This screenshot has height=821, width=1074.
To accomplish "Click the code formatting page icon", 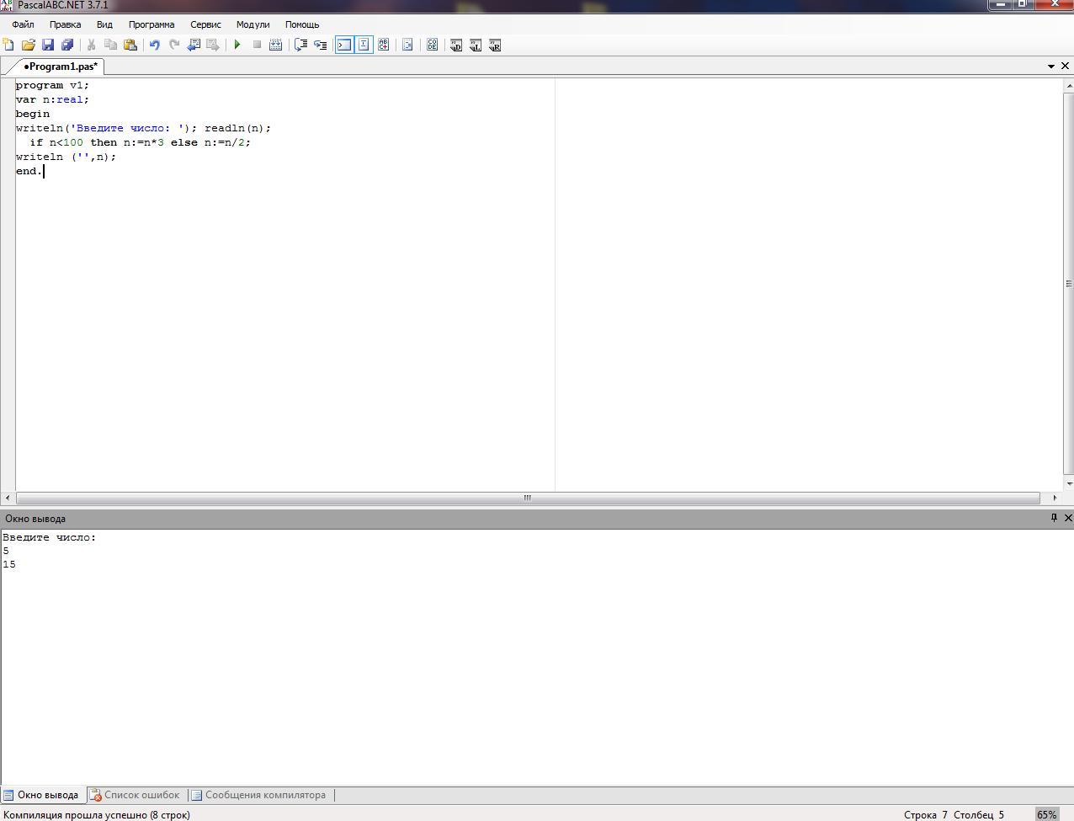I will (x=407, y=45).
